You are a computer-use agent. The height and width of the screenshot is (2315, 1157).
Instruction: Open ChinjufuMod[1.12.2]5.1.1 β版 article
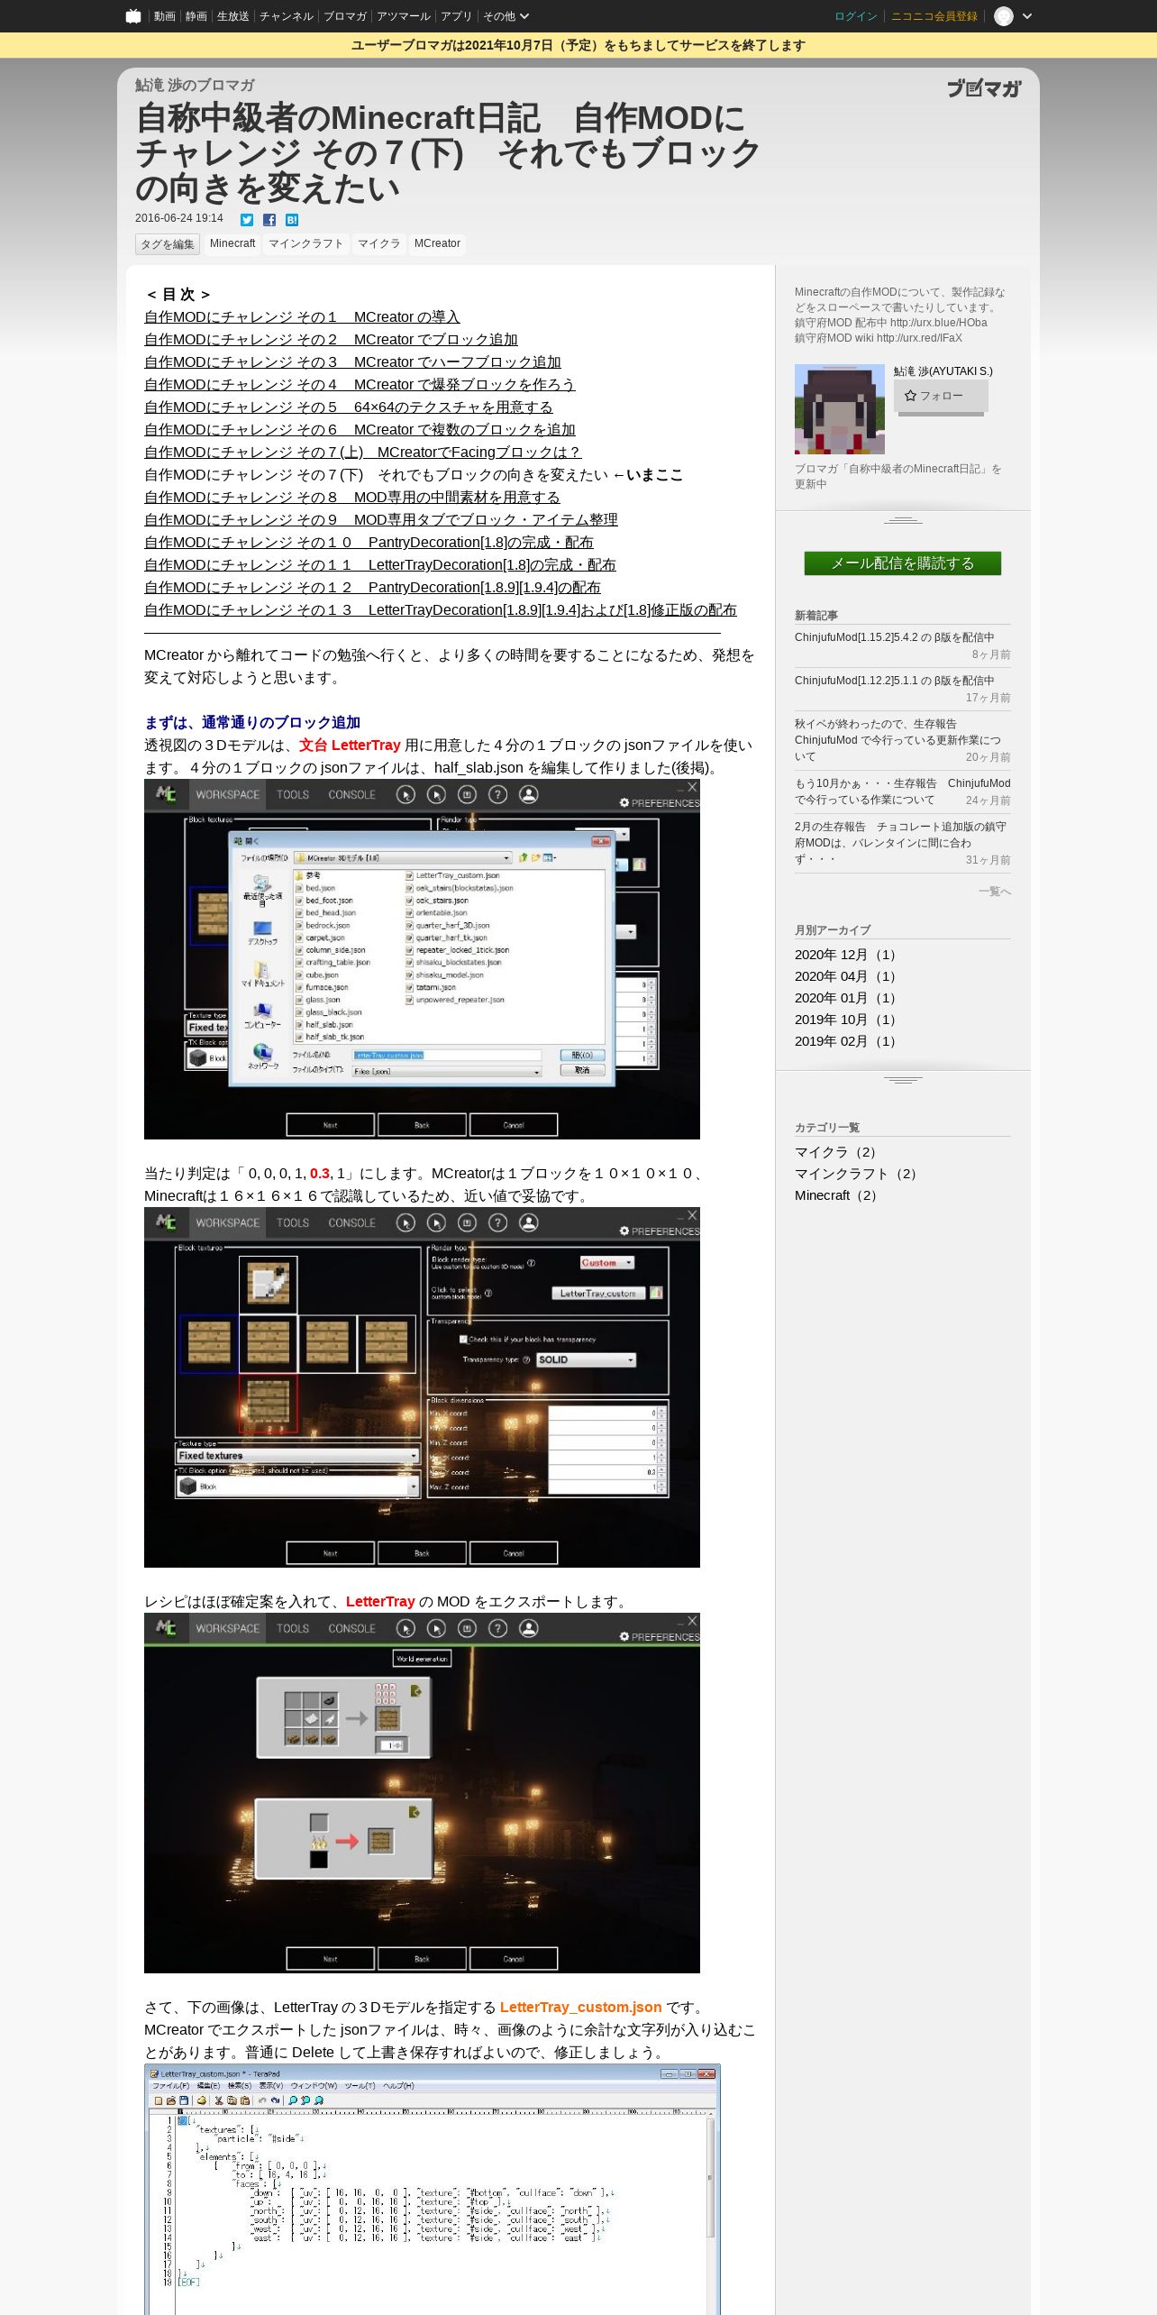[895, 681]
